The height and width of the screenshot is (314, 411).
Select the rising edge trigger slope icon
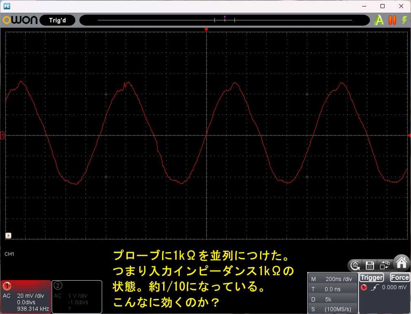[375, 288]
